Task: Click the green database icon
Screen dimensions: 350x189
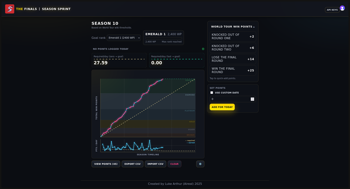Action: [203, 49]
